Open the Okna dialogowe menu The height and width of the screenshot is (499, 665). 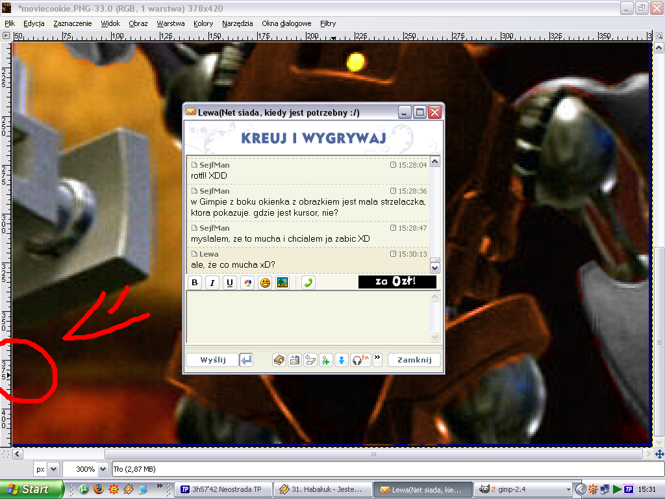point(286,23)
